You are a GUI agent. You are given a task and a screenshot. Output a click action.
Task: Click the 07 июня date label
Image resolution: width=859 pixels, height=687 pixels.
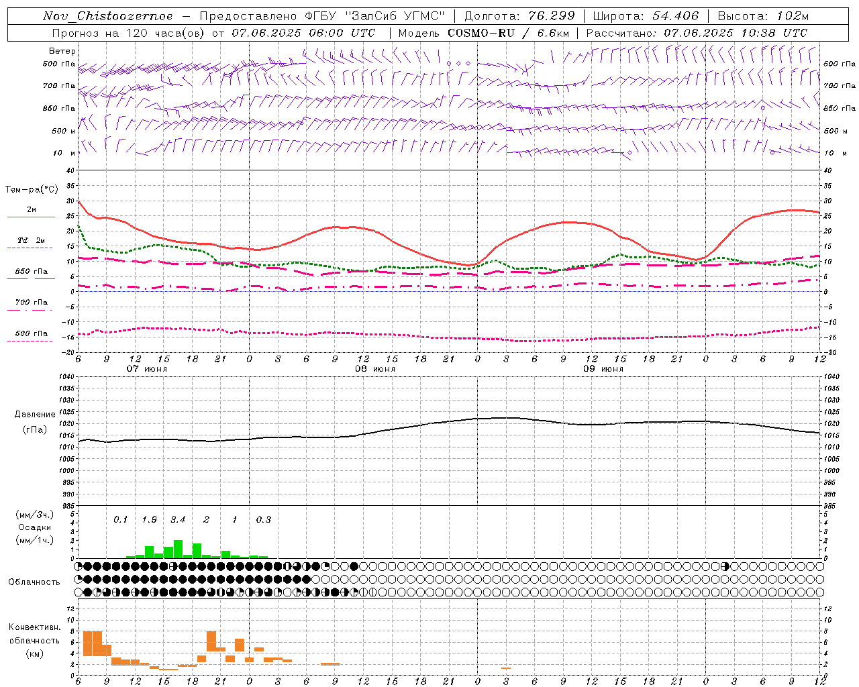pyautogui.click(x=147, y=369)
